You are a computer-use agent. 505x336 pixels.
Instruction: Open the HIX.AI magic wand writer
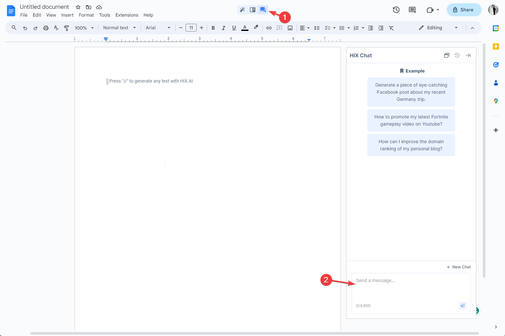242,10
